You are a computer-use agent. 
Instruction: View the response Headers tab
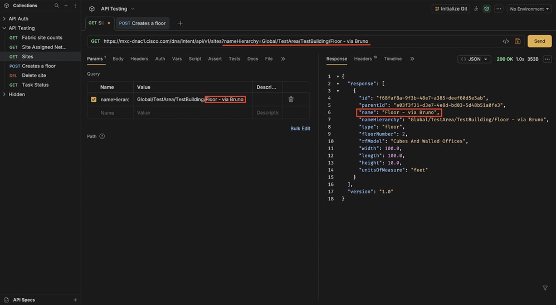click(365, 59)
